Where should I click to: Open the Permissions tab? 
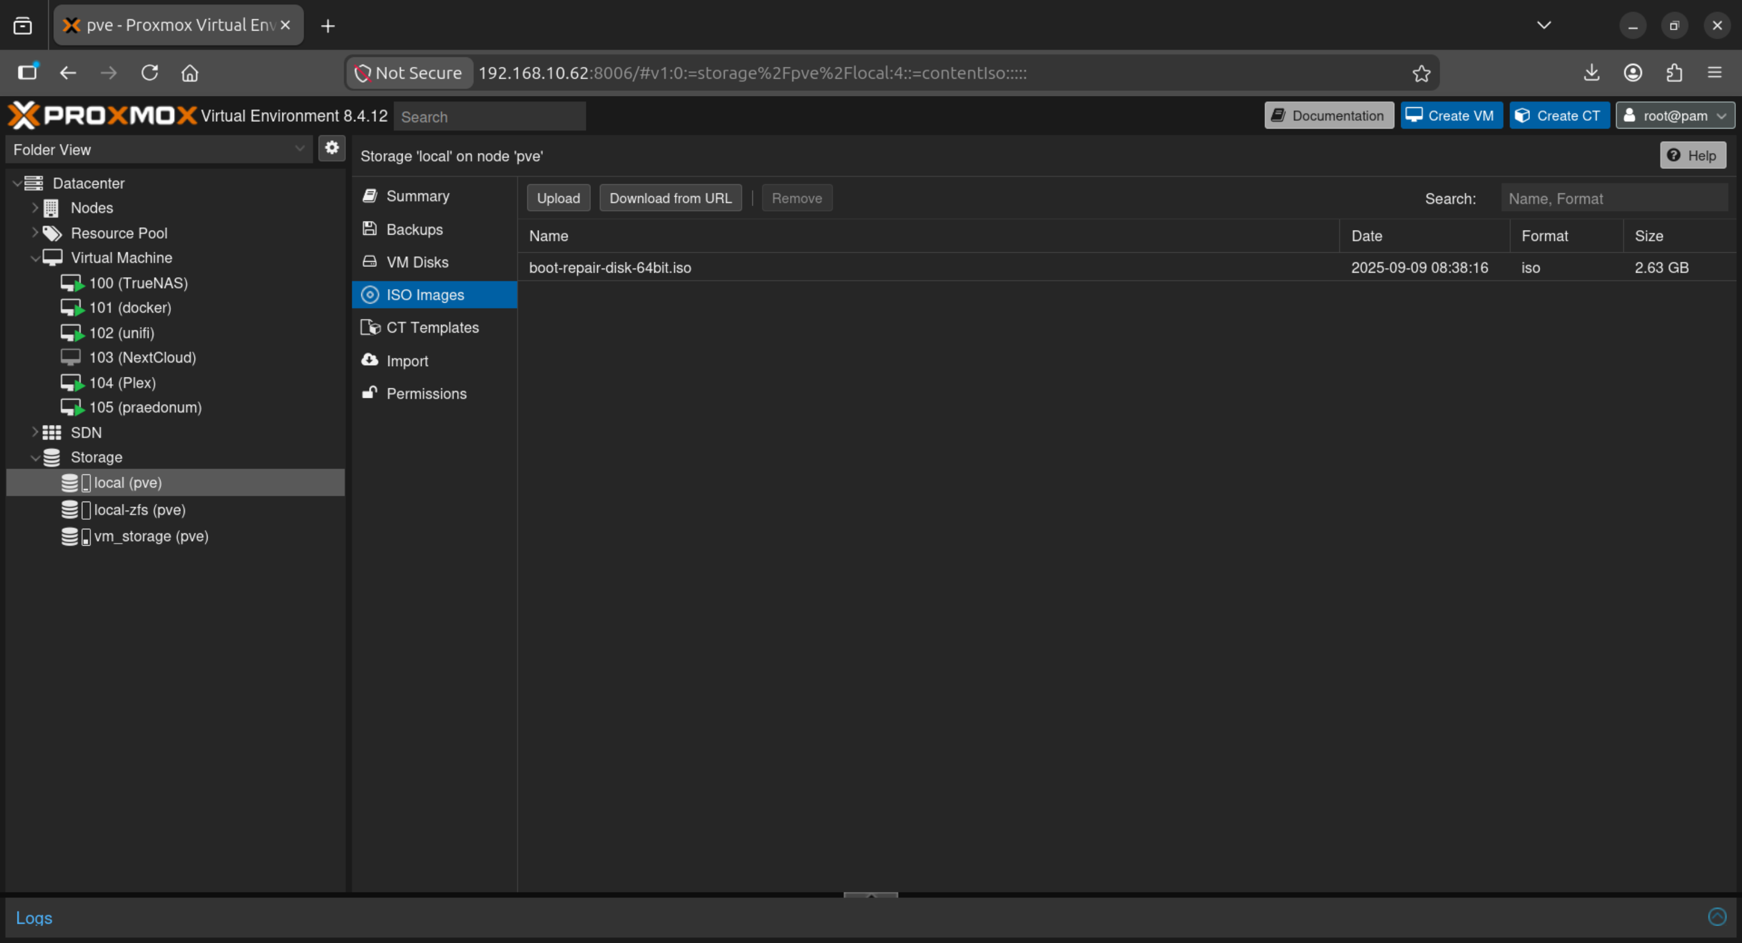434,393
